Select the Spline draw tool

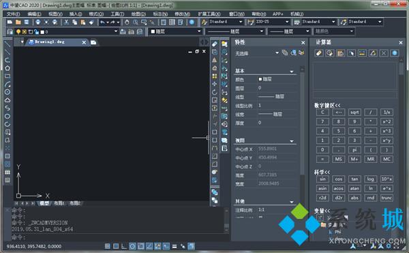pos(7,108)
